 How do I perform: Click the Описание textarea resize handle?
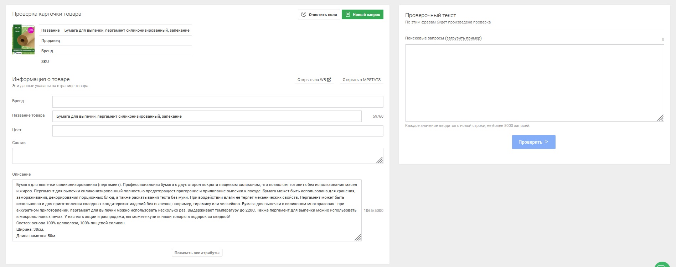click(x=358, y=238)
